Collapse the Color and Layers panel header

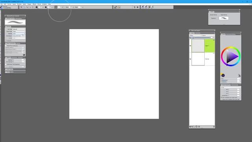pos(190,30)
